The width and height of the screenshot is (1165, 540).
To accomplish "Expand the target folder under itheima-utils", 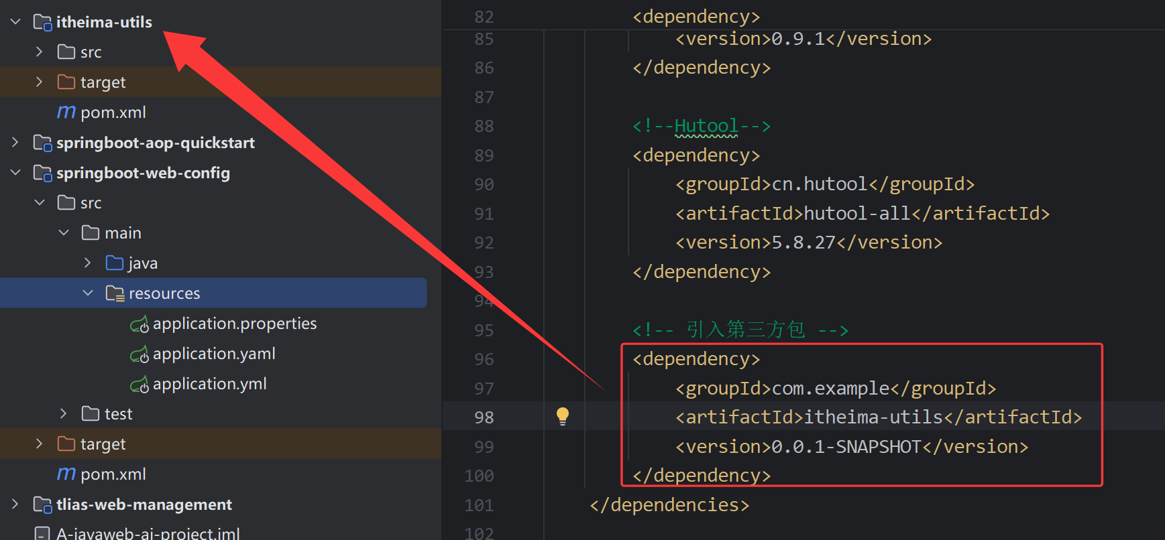I will (x=40, y=82).
